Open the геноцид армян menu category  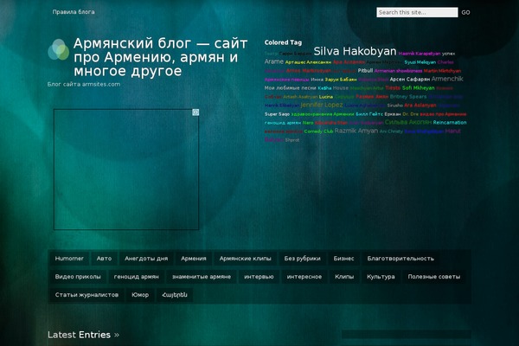[x=137, y=277]
